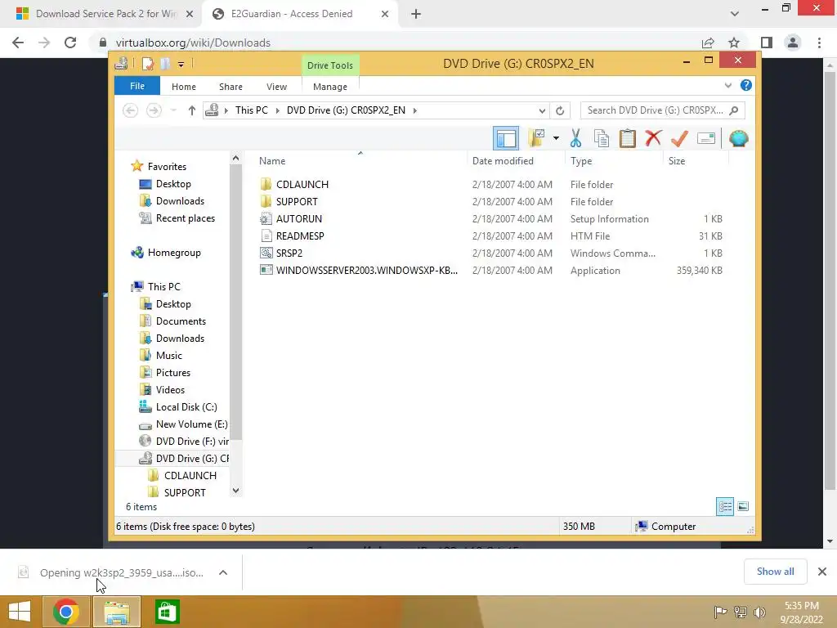837x628 pixels.
Task: Click the folder options toolbar icon
Action: [x=537, y=138]
